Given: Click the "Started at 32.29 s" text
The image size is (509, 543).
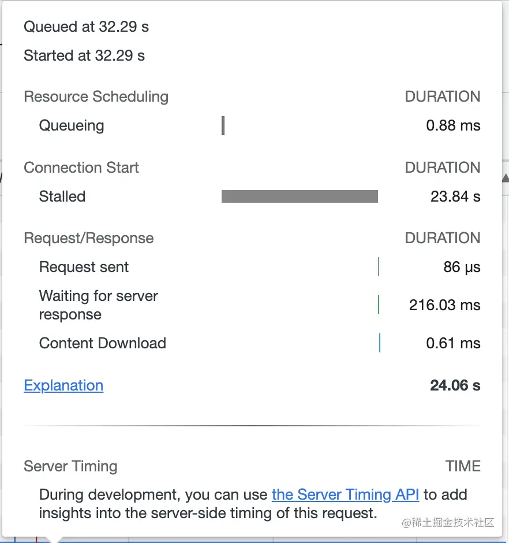Looking at the screenshot, I should pos(84,56).
